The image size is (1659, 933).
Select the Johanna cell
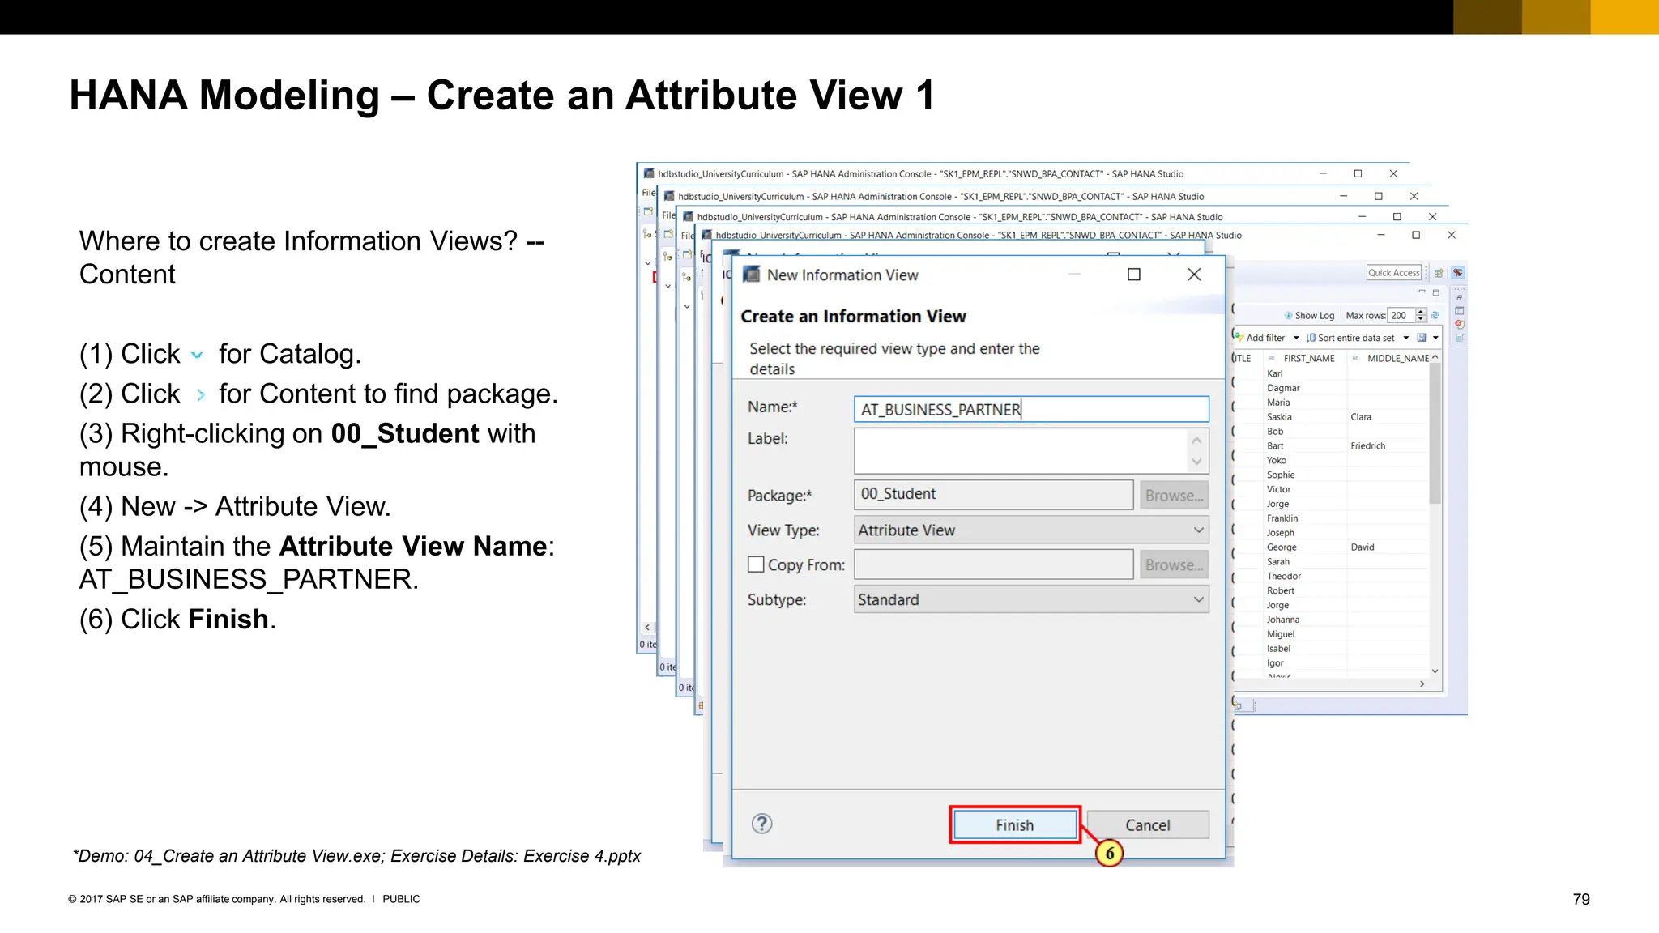[1306, 620]
